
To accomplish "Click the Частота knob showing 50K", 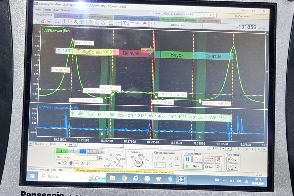I will 138,162.
